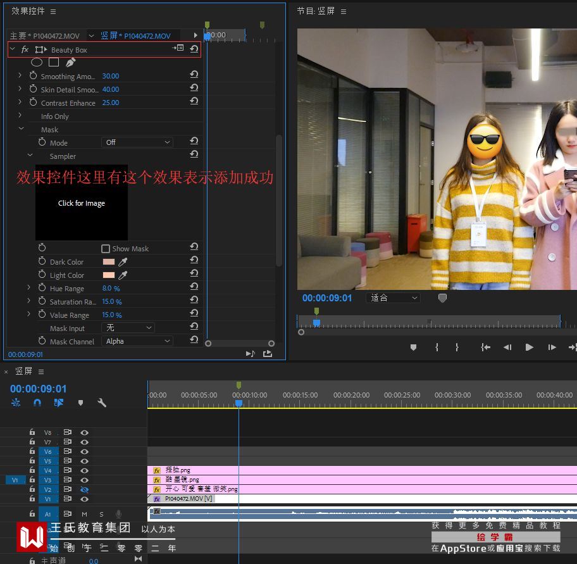The image size is (577, 564).
Task: Click the Dark Color swatch
Action: [x=109, y=262]
